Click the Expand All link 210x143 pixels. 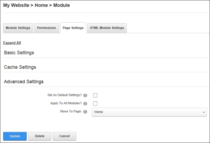[12, 43]
